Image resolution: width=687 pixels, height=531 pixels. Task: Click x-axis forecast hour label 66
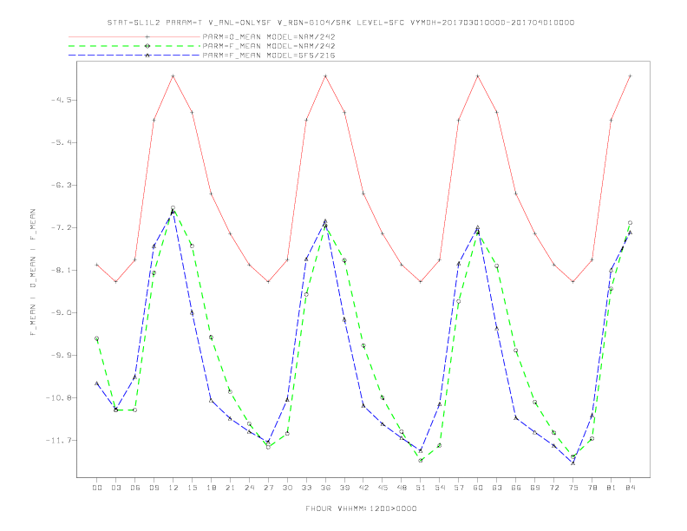tap(516, 488)
